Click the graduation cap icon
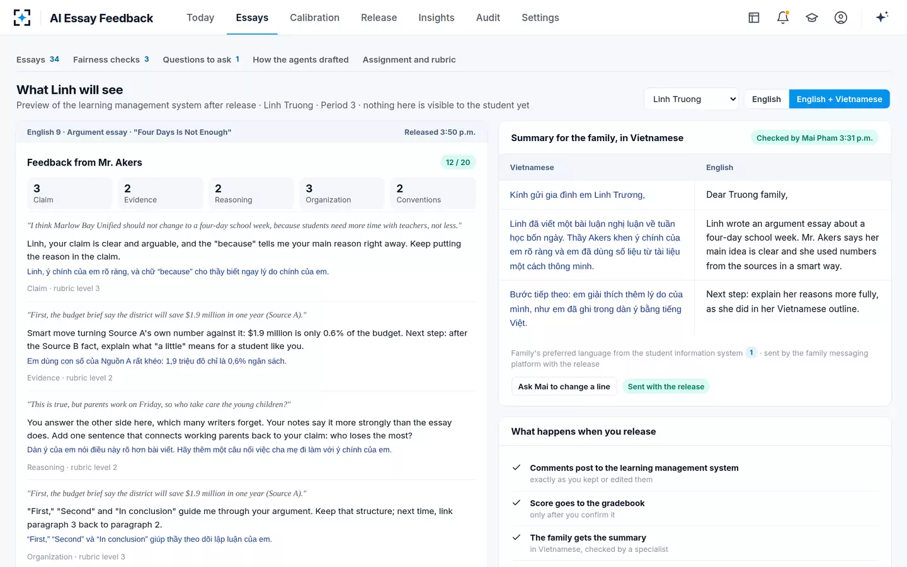The height and width of the screenshot is (567, 907). tap(812, 18)
